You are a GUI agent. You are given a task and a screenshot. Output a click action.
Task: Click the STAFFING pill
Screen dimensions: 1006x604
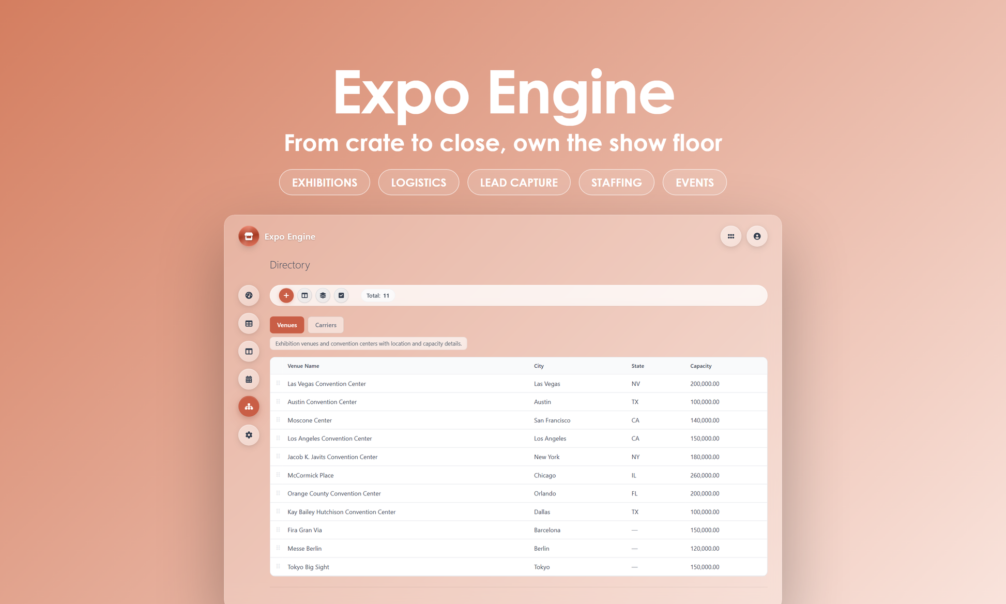click(x=617, y=183)
